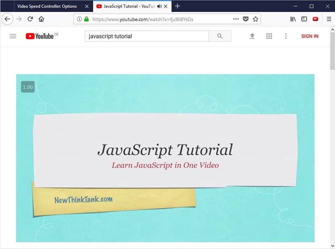This screenshot has height=249, width=335.
Task: Click SIGN IN on YouTube
Action: click(x=310, y=36)
